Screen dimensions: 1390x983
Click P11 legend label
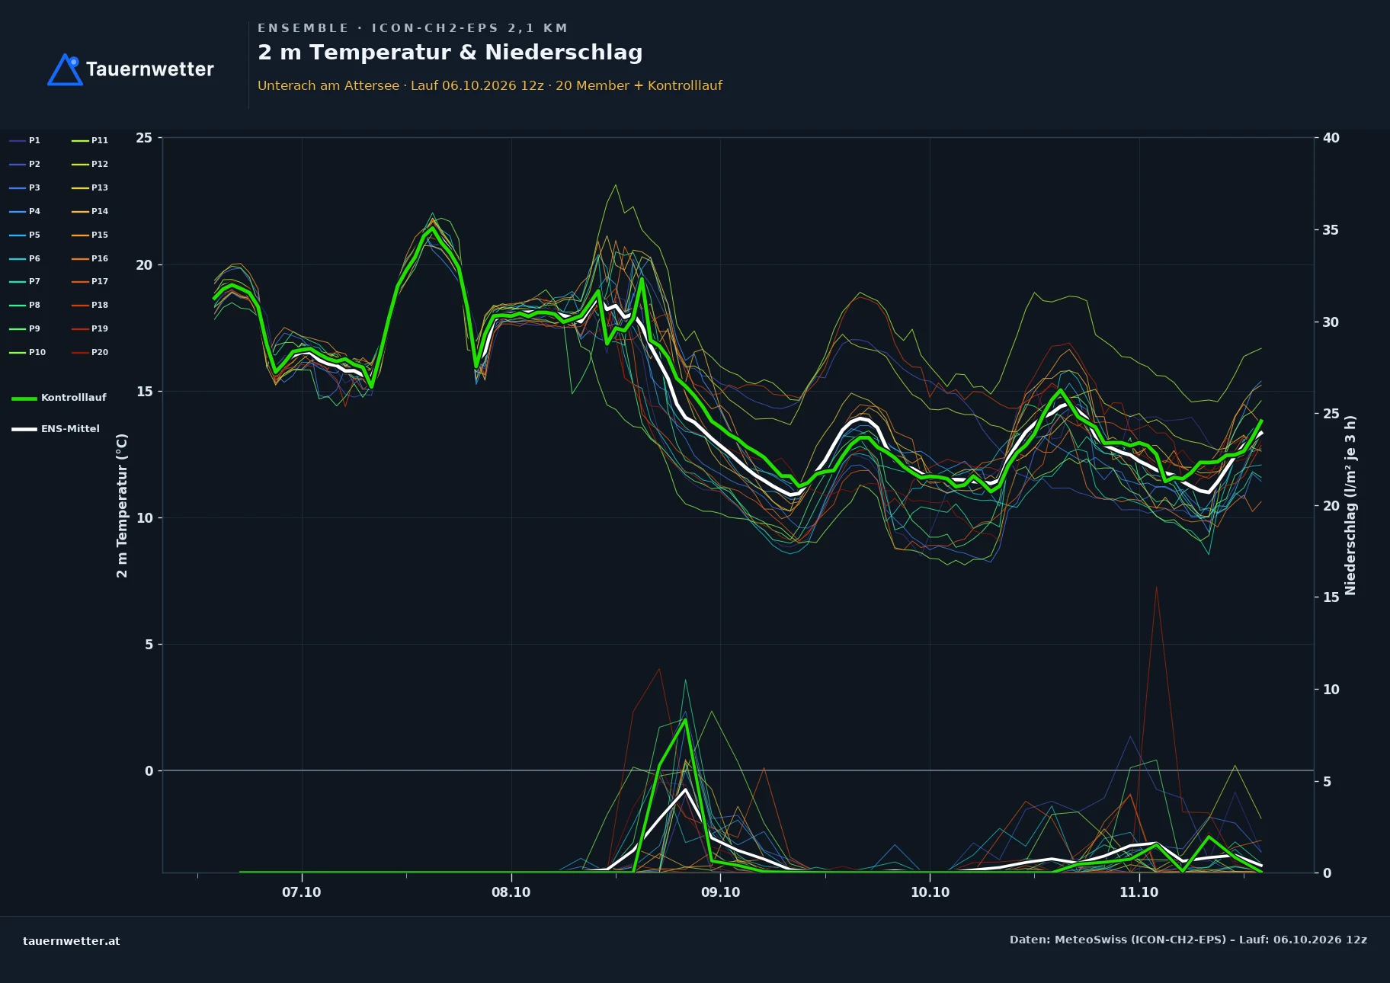point(100,140)
